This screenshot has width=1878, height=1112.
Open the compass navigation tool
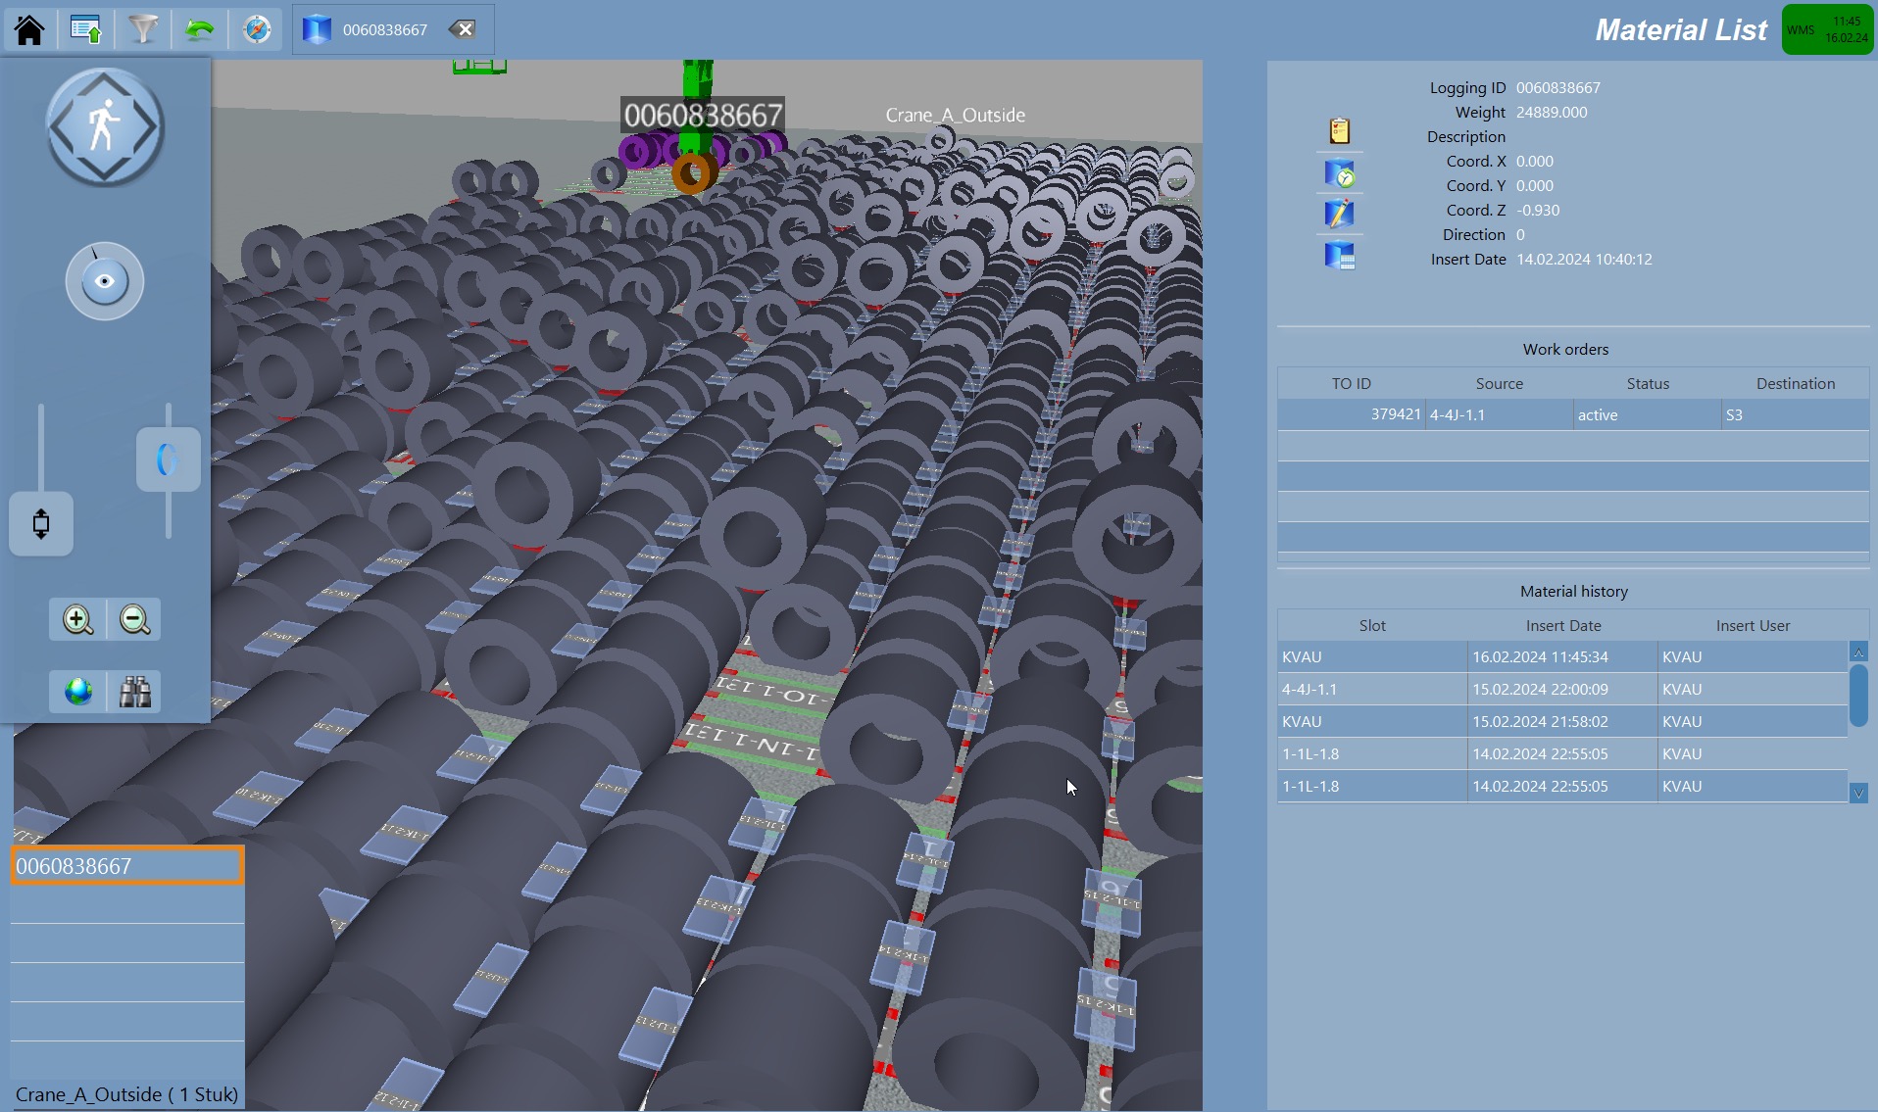[x=255, y=28]
